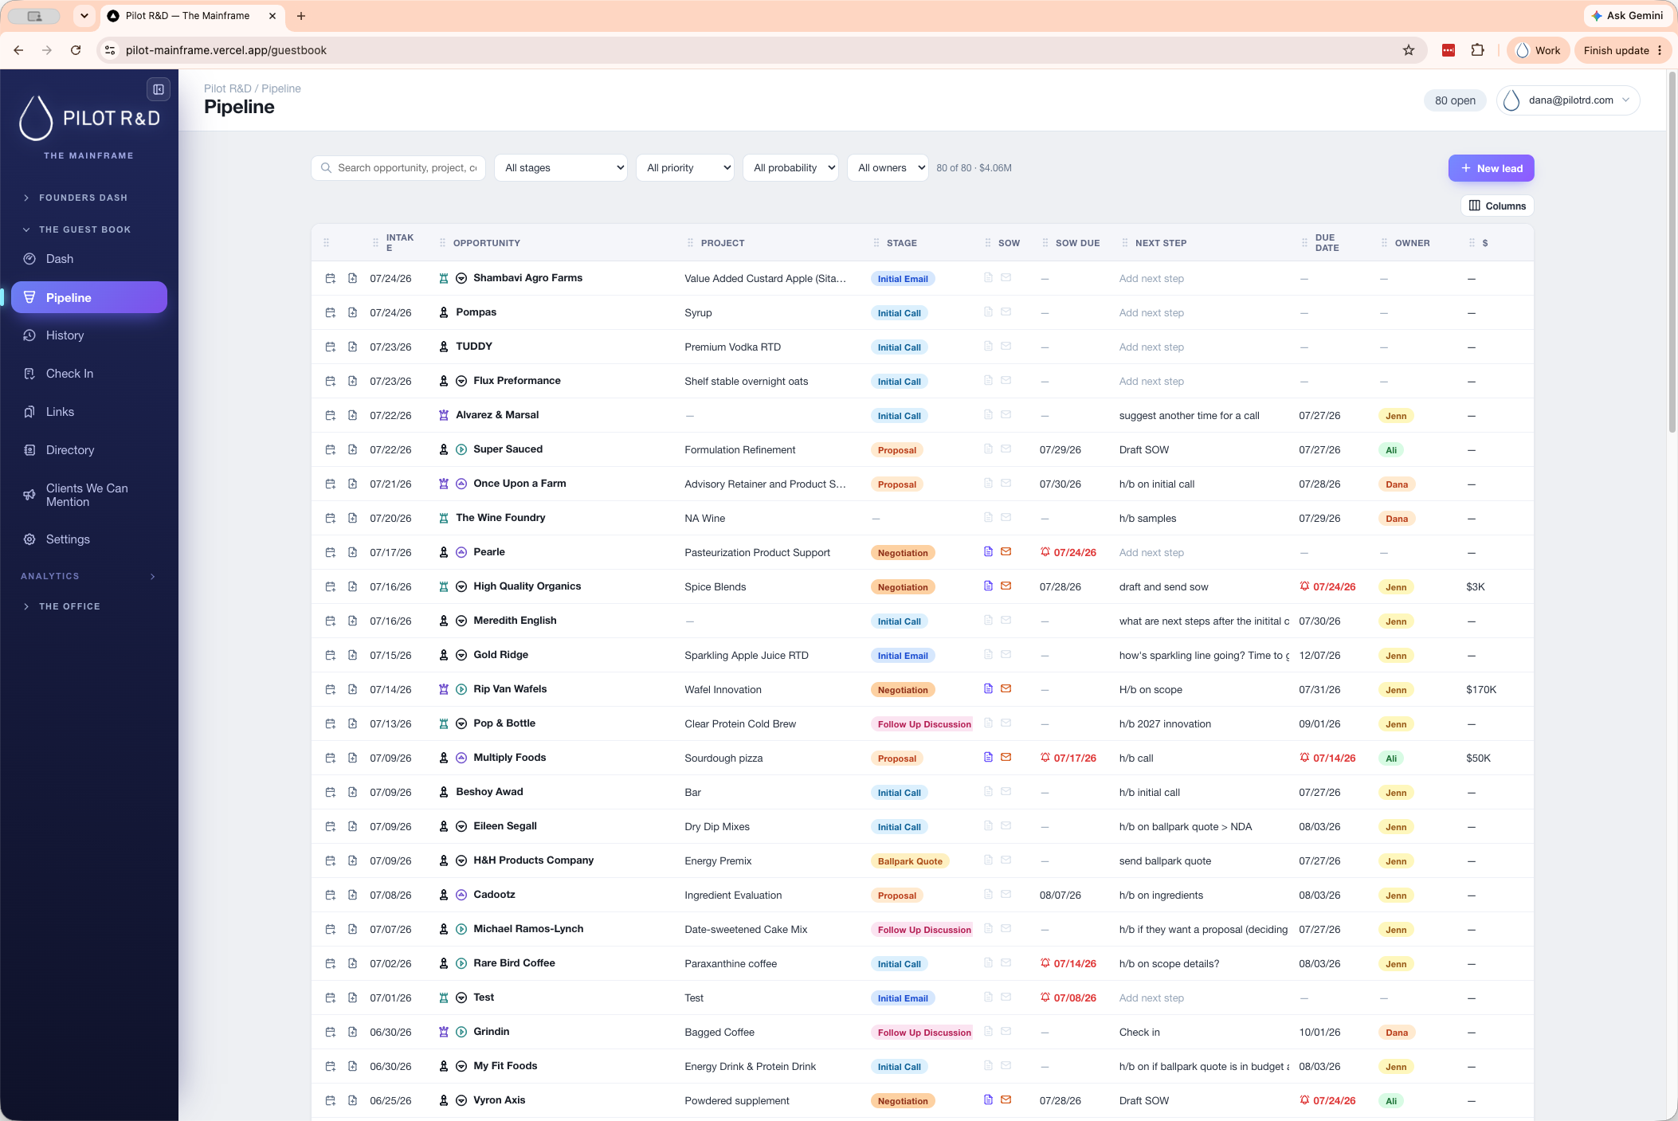The height and width of the screenshot is (1121, 1678).
Task: Open the Rip Van Wafels opportunity
Action: (510, 689)
